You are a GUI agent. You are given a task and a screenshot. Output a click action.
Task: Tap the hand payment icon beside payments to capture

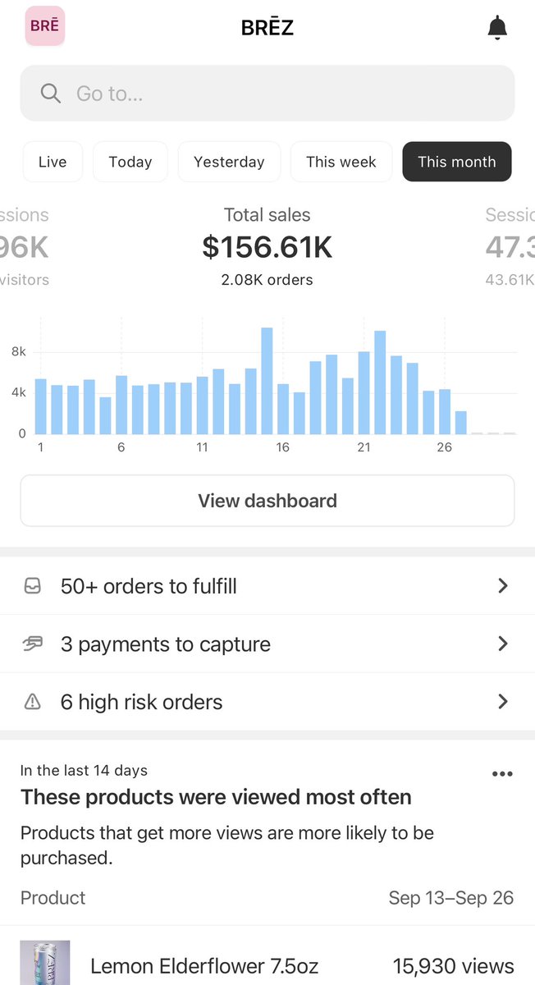pyautogui.click(x=33, y=644)
